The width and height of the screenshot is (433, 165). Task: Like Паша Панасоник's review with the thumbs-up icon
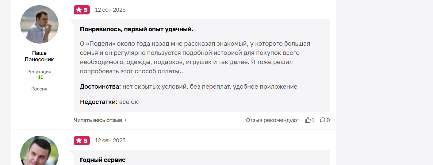pyautogui.click(x=308, y=120)
